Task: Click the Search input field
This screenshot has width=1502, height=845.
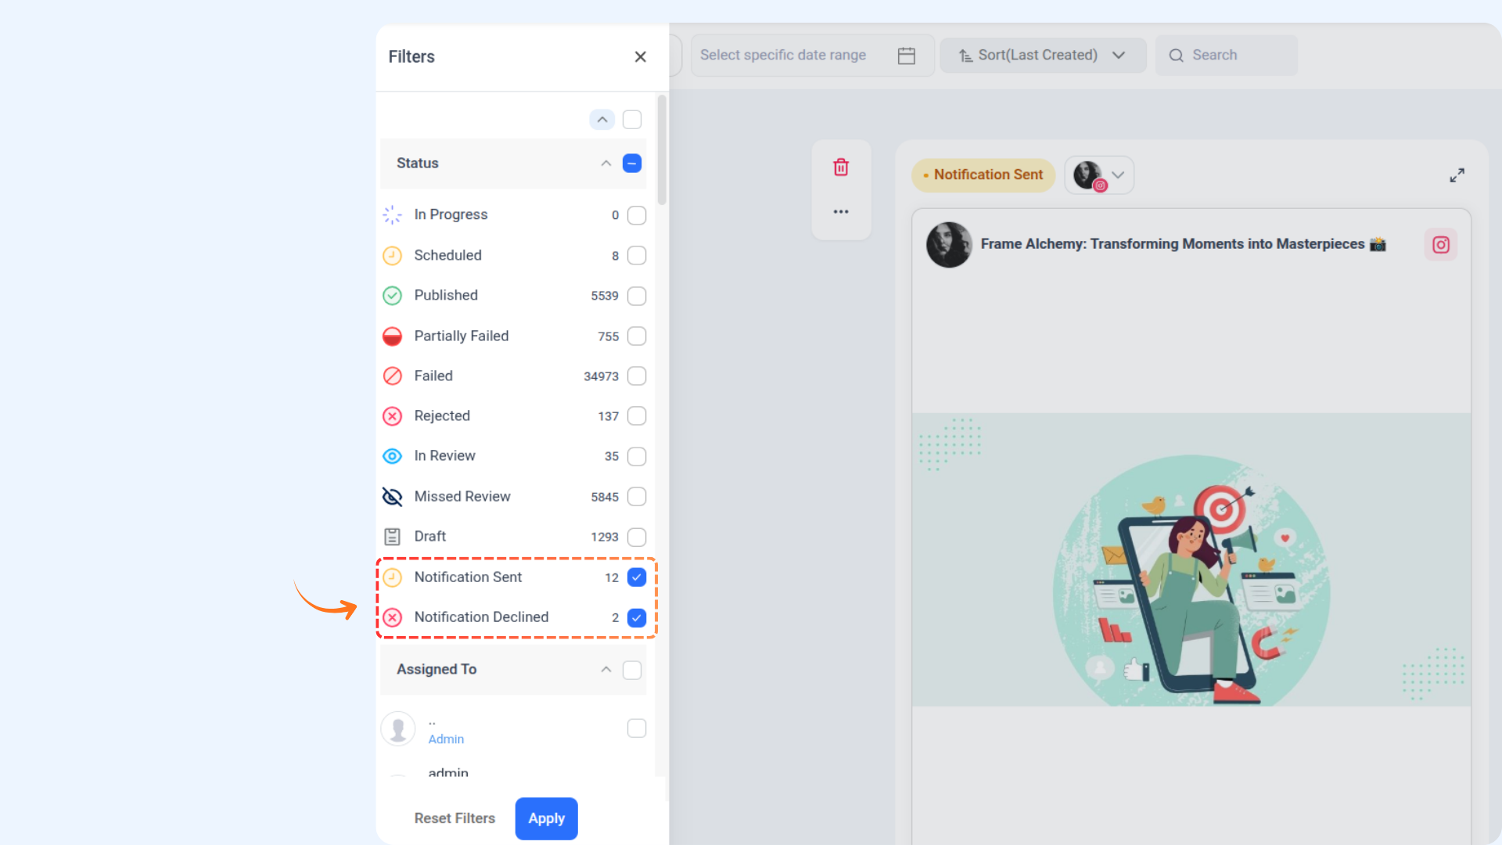Action: [1226, 56]
